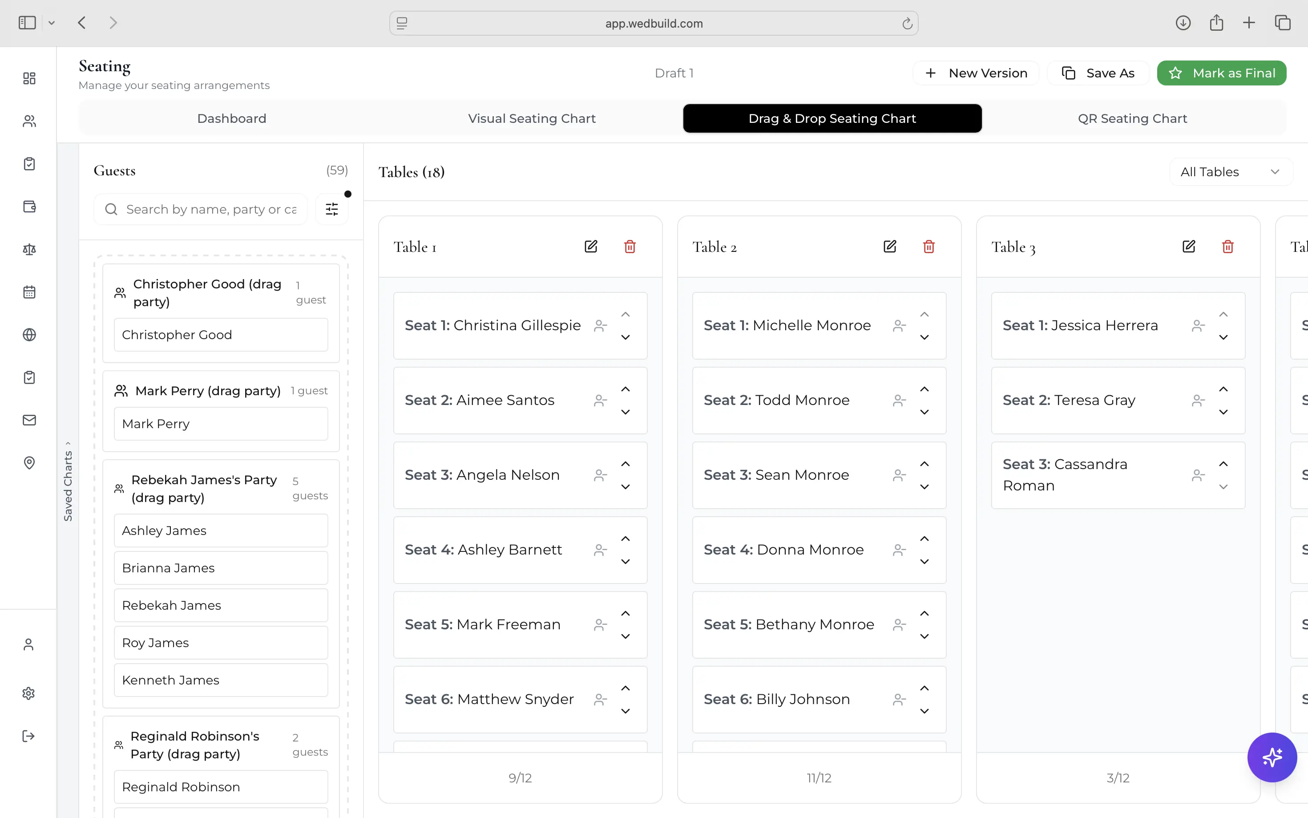Open the guests people icon in sidebar
1308x818 pixels.
tap(29, 121)
